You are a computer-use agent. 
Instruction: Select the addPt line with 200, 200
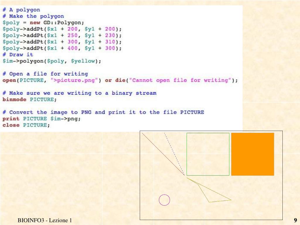(x=62, y=29)
